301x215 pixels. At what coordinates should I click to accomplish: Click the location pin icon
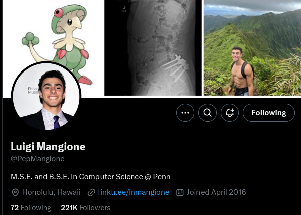(x=15, y=192)
